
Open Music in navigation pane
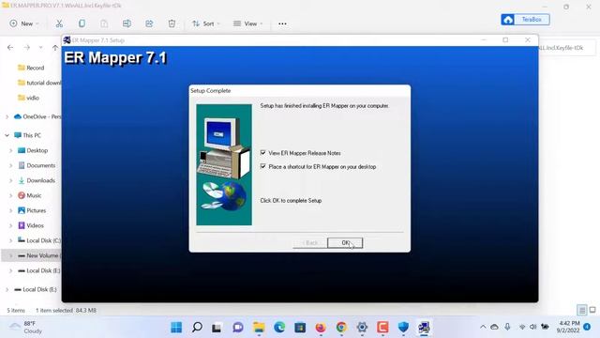coord(29,195)
